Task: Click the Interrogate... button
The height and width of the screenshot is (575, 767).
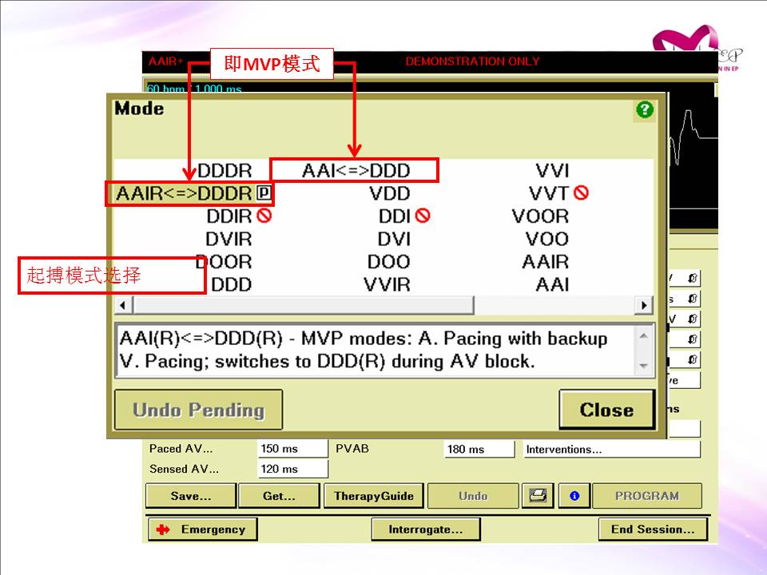Action: pos(426,529)
